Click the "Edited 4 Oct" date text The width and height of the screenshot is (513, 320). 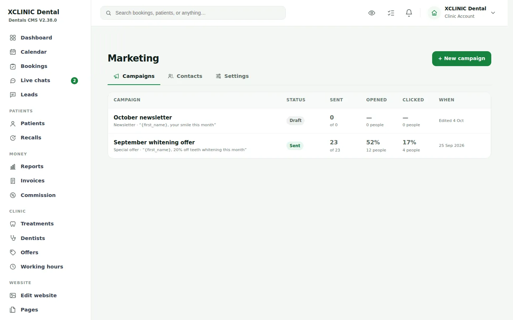point(451,121)
